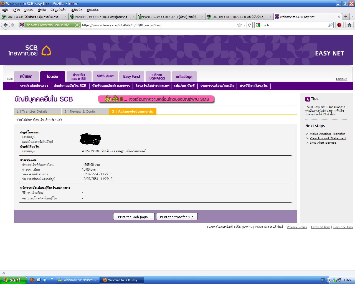
Task: Open the SMS Alert tab
Action: pos(105,76)
